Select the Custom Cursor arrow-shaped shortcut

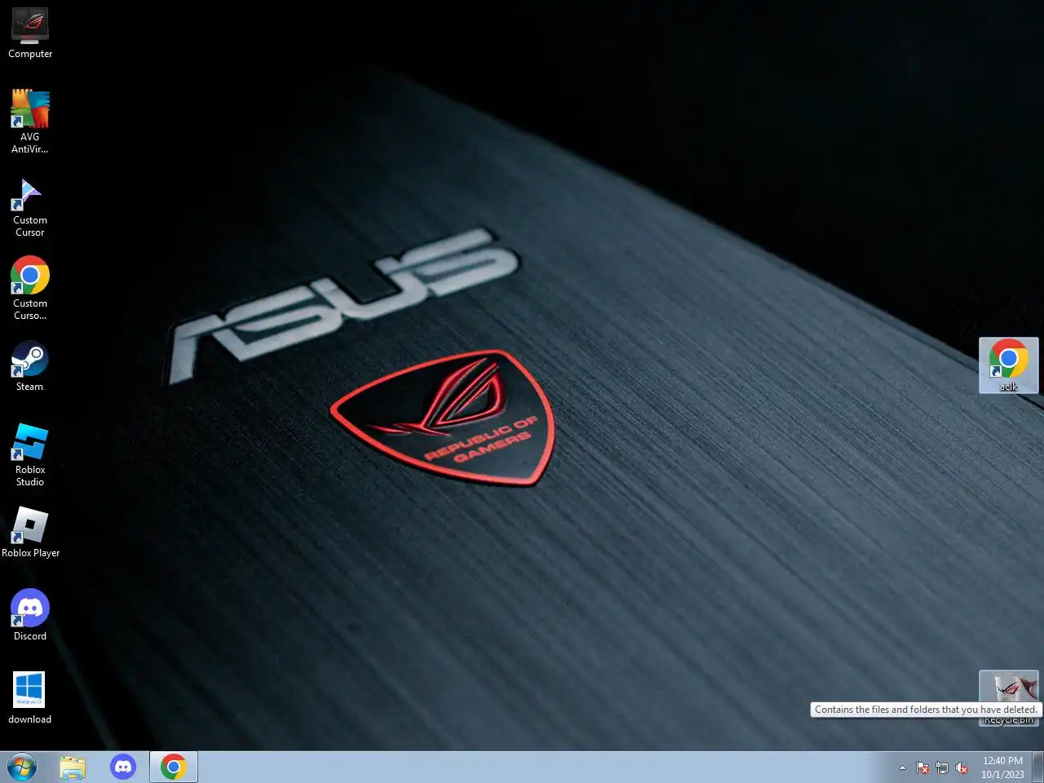(30, 208)
